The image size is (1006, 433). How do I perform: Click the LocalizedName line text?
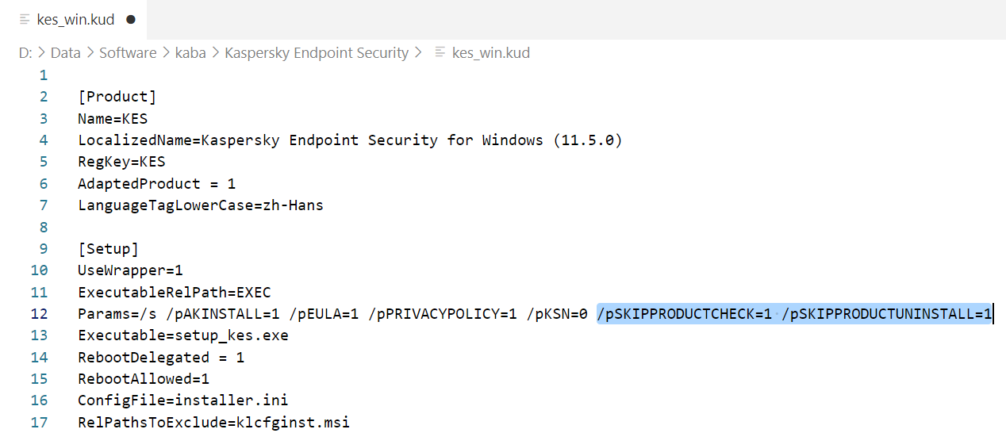(350, 140)
